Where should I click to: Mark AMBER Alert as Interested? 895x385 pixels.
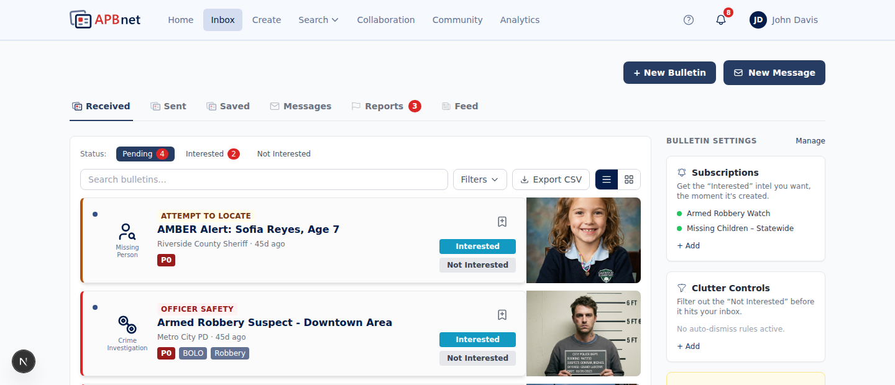tap(477, 247)
